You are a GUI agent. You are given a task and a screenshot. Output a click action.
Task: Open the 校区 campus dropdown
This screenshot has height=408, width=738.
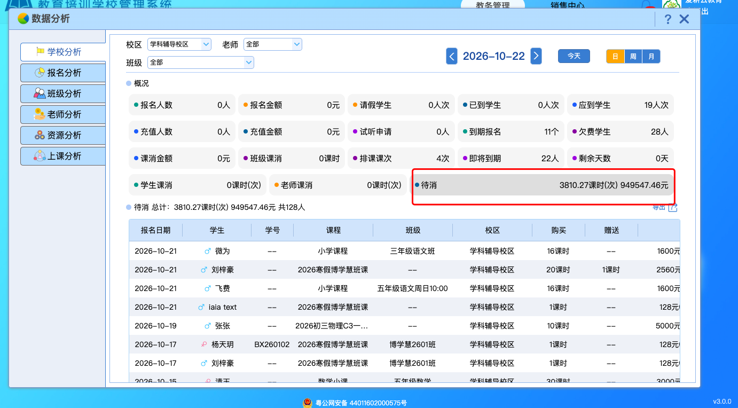(x=179, y=44)
